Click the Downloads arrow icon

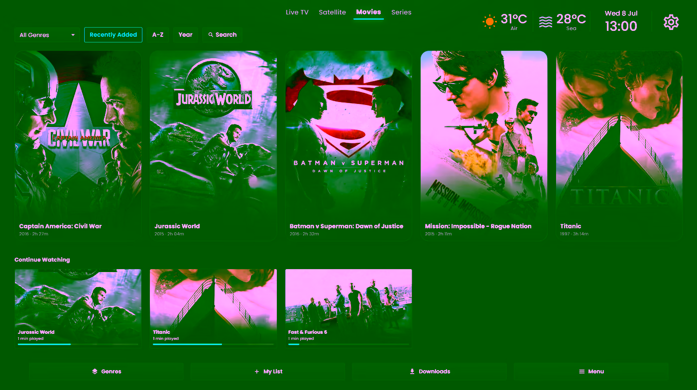coord(412,372)
